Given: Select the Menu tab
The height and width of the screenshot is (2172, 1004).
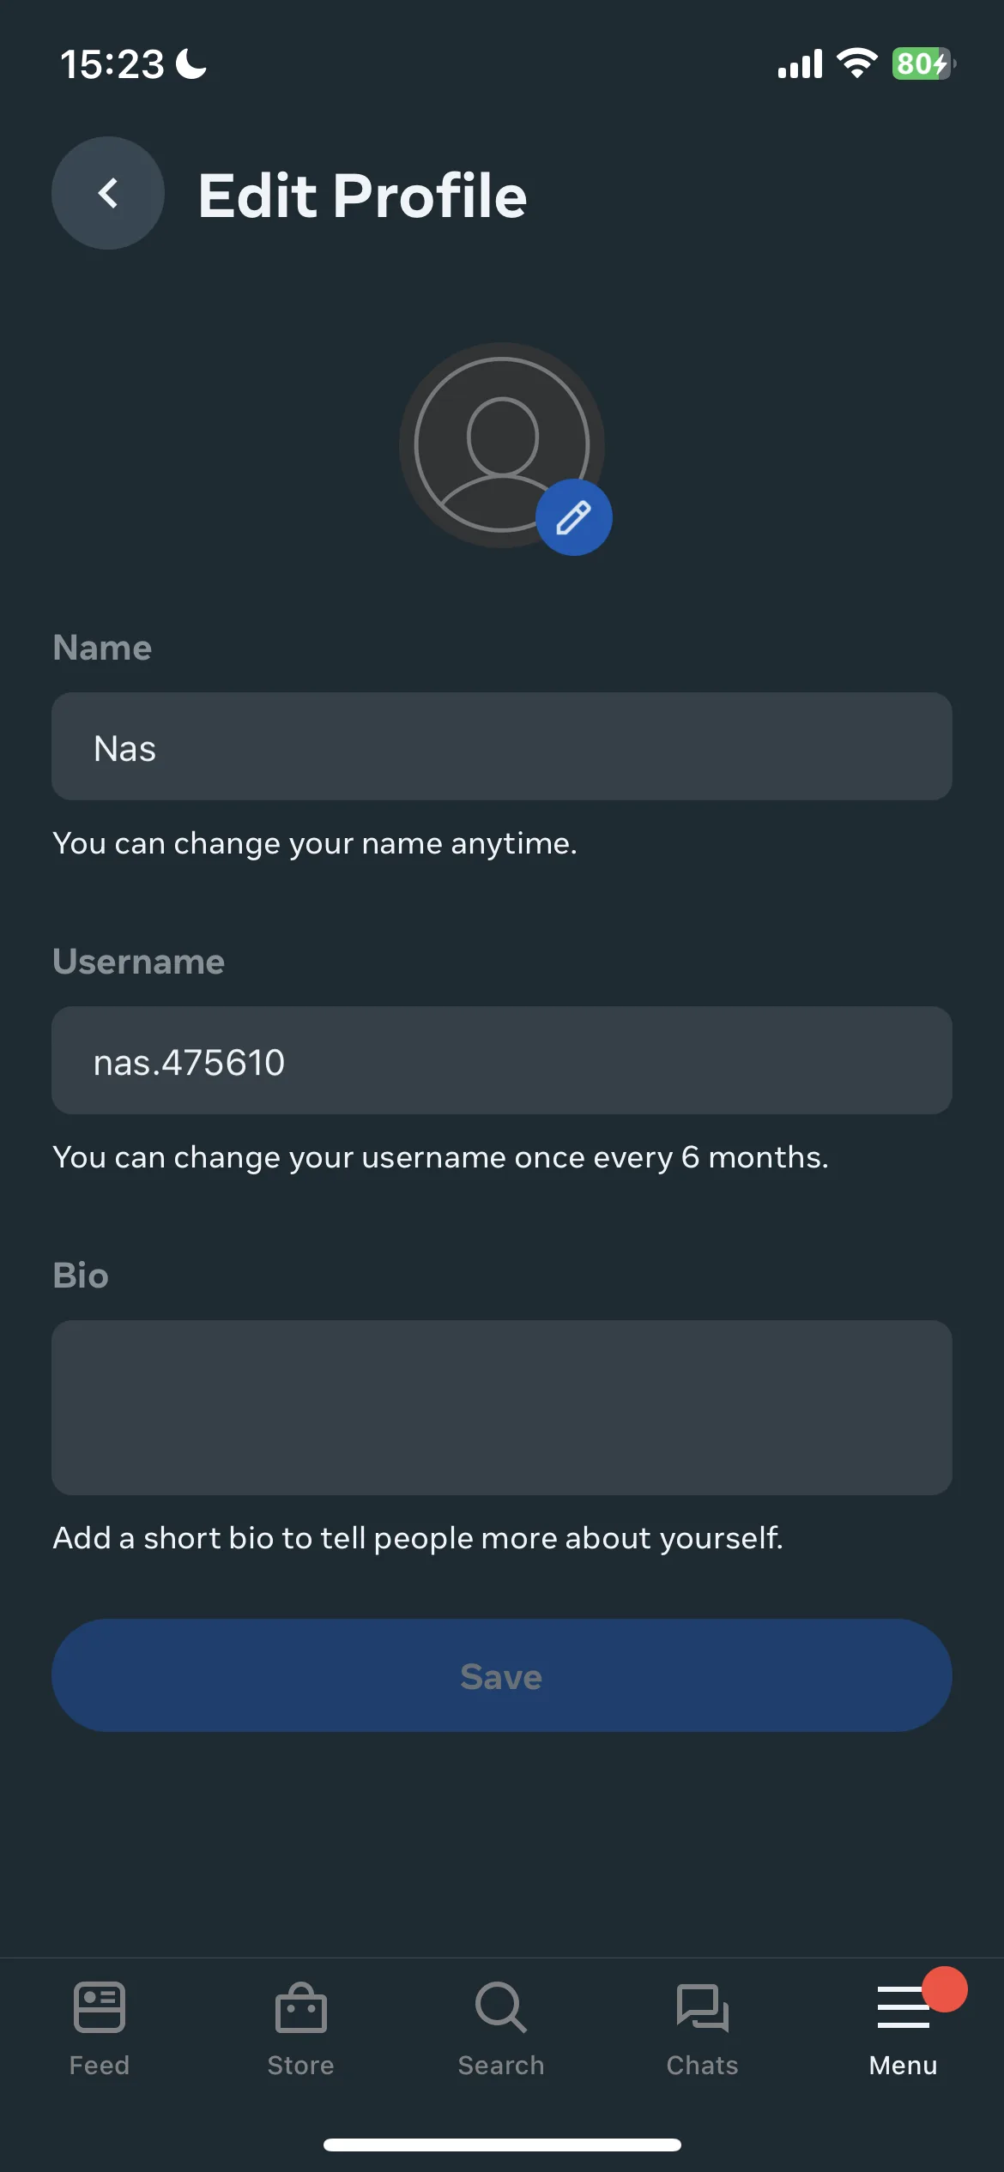Looking at the screenshot, I should pos(903,2029).
